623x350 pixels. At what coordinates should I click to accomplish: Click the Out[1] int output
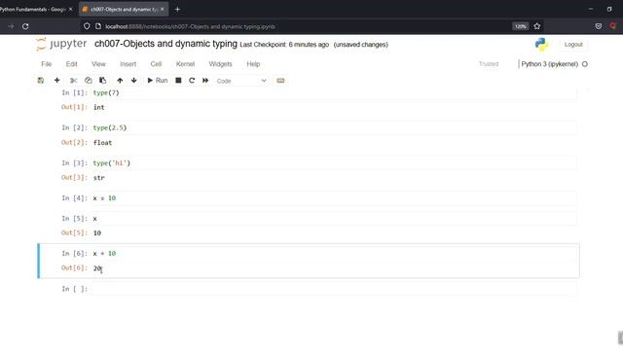click(x=99, y=107)
